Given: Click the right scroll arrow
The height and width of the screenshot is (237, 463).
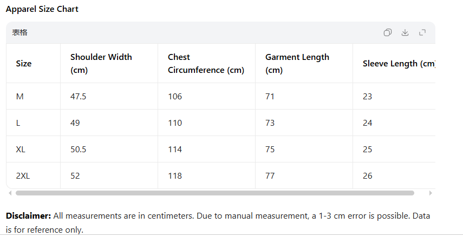Looking at the screenshot, I should tap(431, 193).
